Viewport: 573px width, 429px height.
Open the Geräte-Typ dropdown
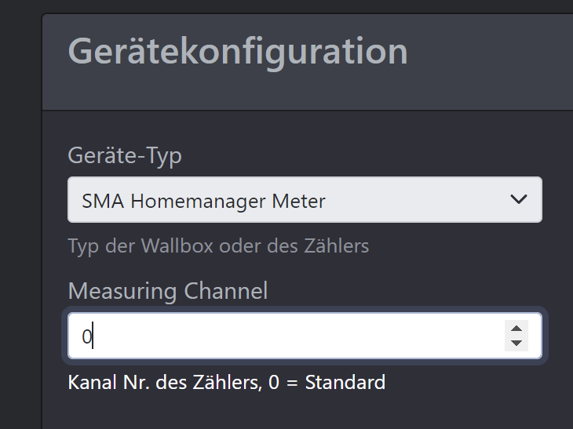point(305,200)
